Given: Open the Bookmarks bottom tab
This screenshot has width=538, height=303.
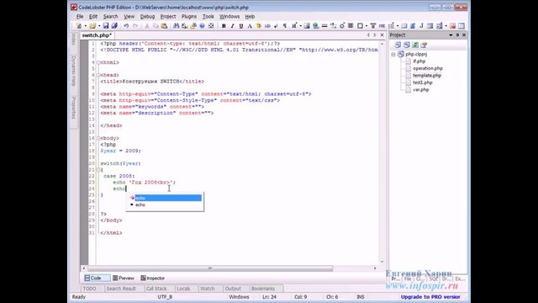Looking at the screenshot, I should click(263, 289).
